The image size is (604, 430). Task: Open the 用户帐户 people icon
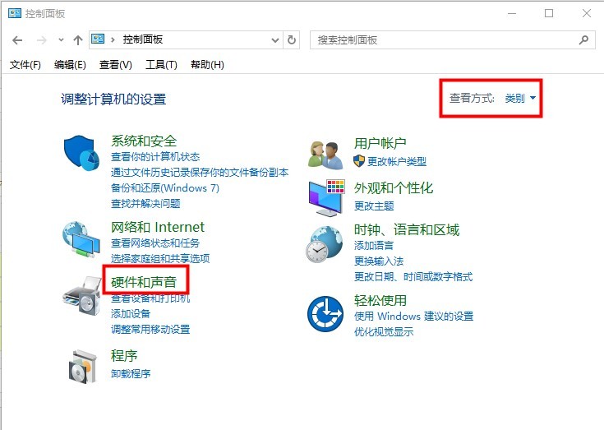325,155
